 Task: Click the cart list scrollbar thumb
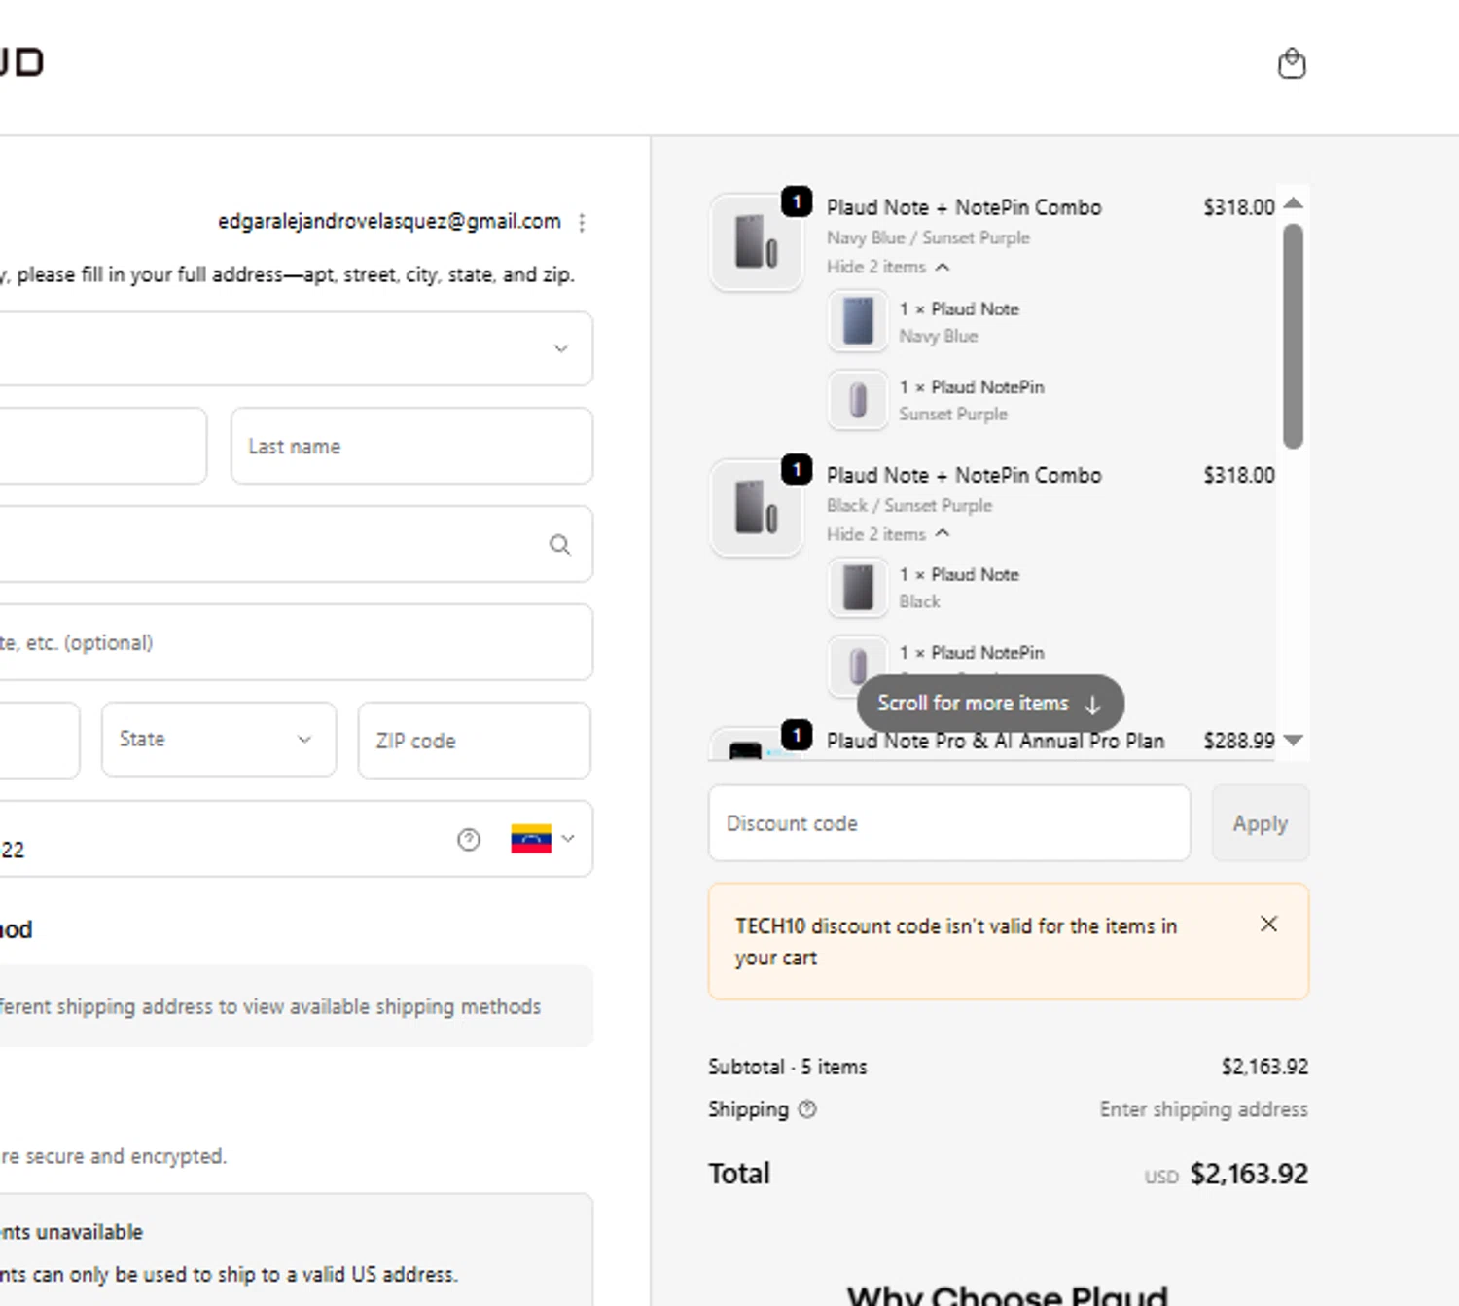pos(1293,336)
